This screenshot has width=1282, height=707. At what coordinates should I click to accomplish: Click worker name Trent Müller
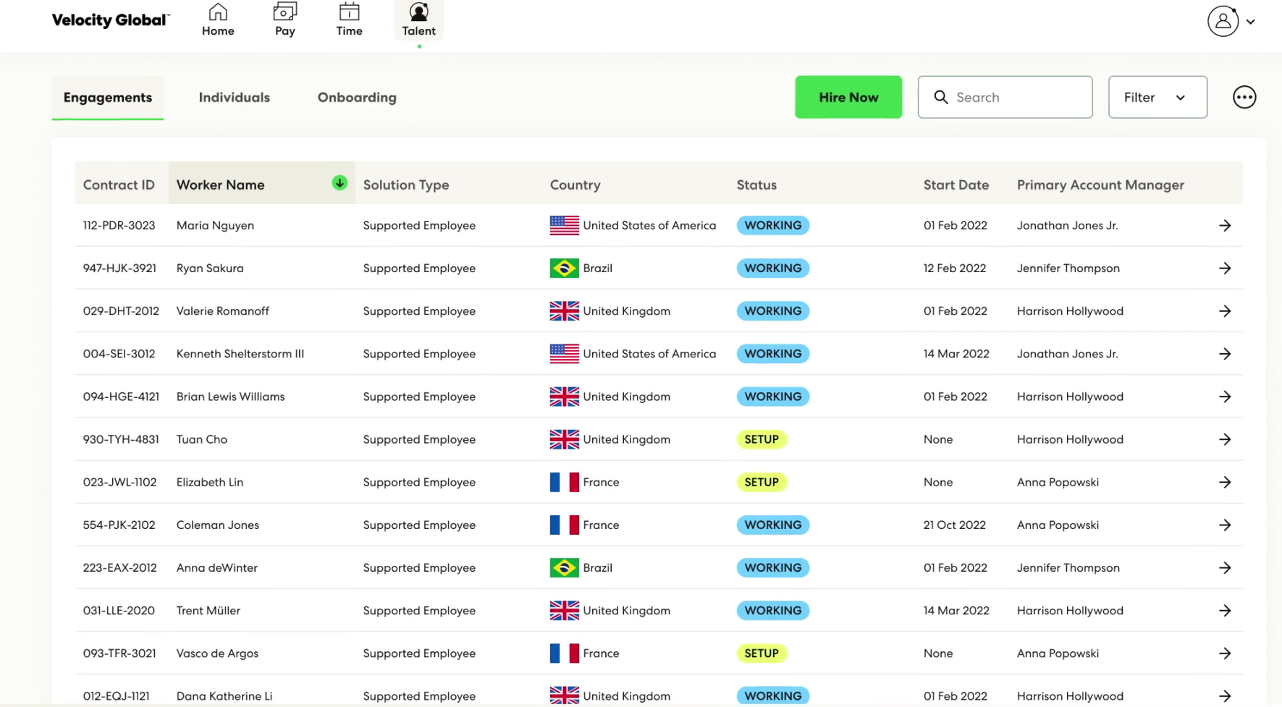(x=208, y=611)
